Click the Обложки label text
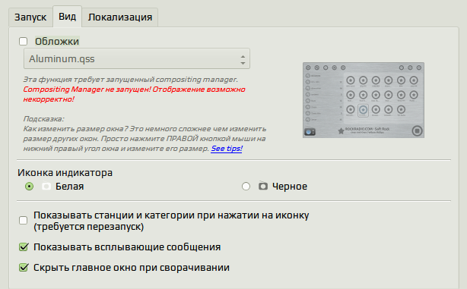Screen dimensions: 467x289 (x=57, y=41)
